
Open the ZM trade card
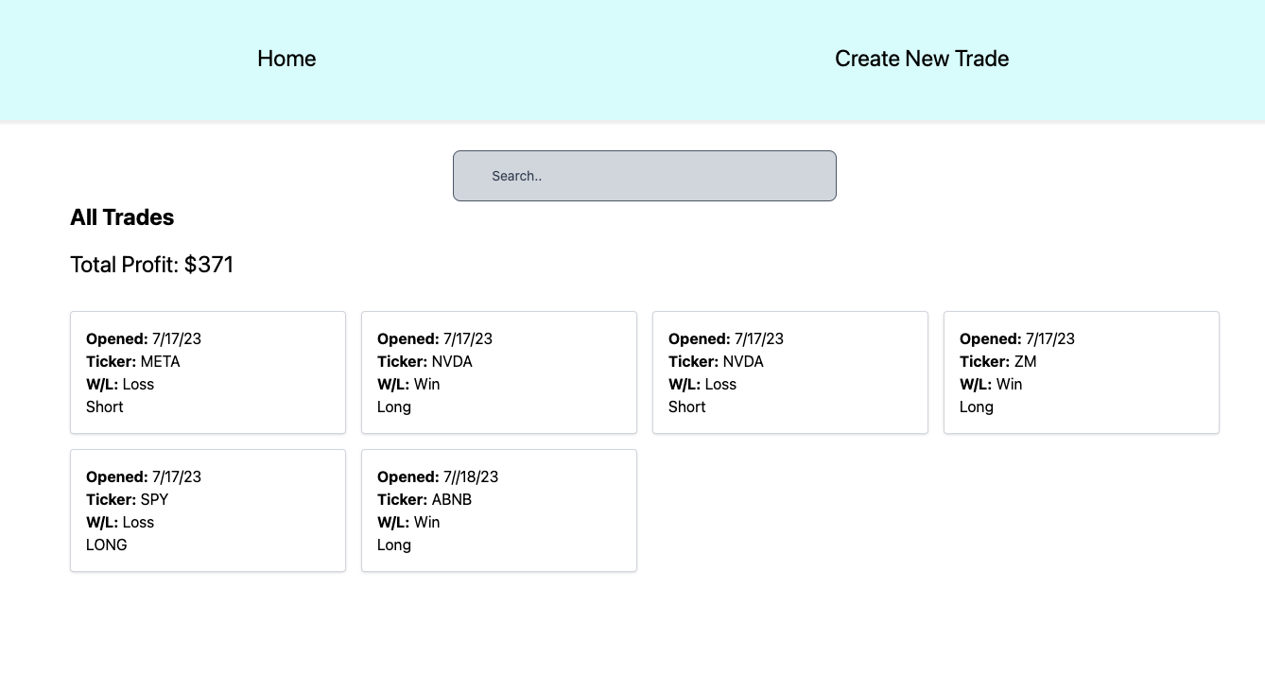tap(1081, 372)
